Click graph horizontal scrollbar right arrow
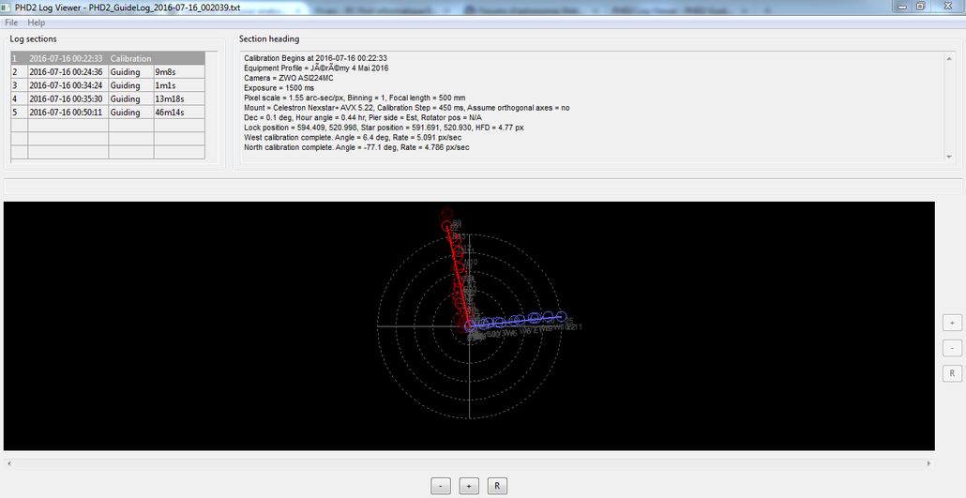This screenshot has width=966, height=498. [929, 463]
